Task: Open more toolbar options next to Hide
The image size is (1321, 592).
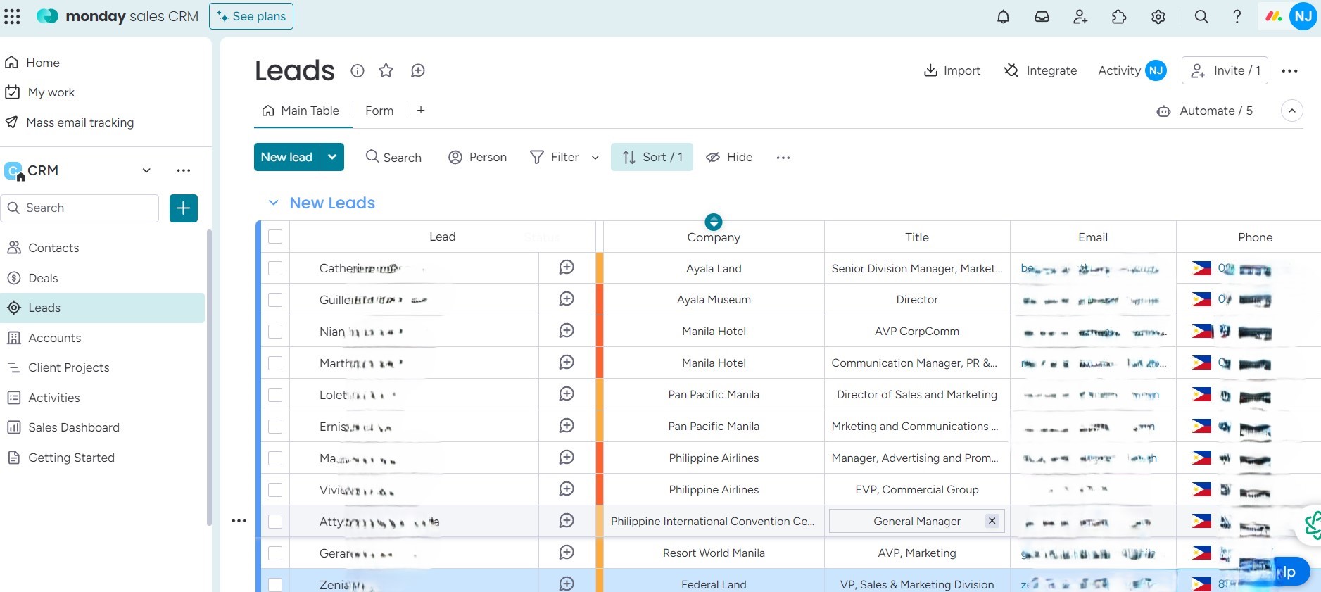Action: (x=783, y=158)
